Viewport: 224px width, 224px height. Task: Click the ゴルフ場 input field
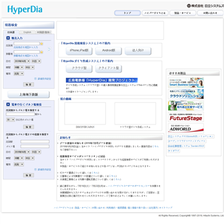click(35, 146)
